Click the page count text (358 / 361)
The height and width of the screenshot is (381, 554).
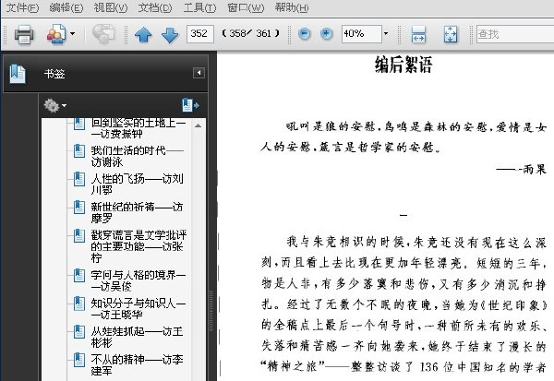[250, 34]
